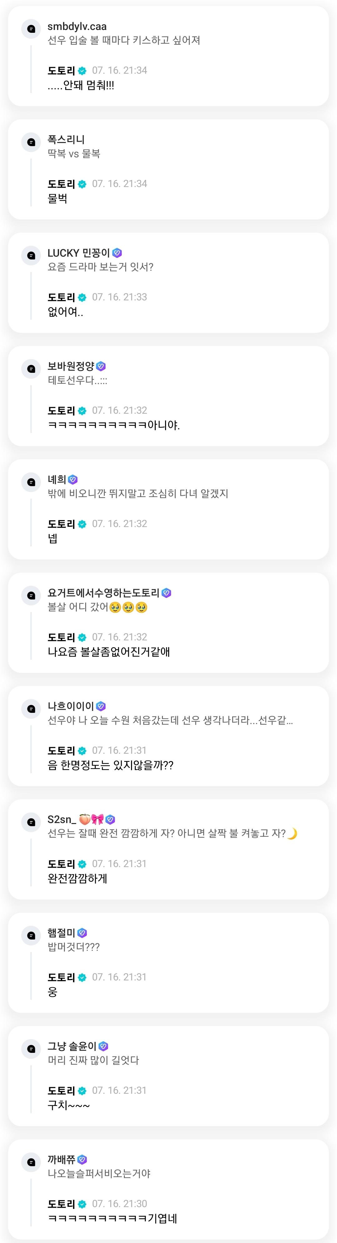Click the verified checkmark in the 구치~~~ reply
The image size is (337, 1243).
coord(82,1091)
